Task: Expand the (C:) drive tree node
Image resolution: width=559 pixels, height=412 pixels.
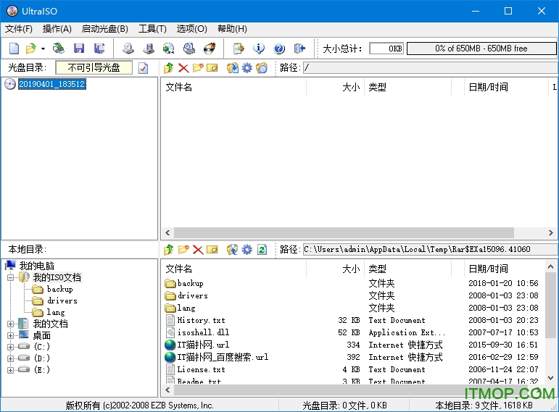Action: click(11, 347)
